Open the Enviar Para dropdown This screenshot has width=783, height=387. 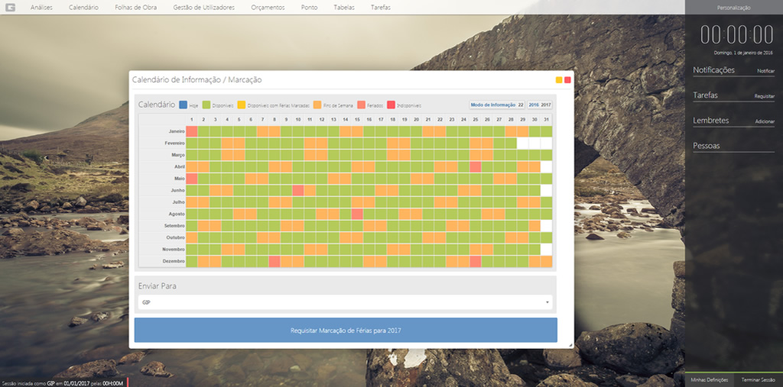pos(345,302)
